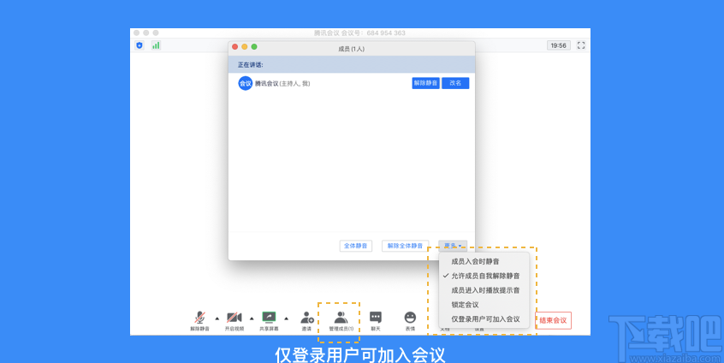Click the 正在讲话 speaking status bar
724x363 pixels.
click(x=352, y=65)
